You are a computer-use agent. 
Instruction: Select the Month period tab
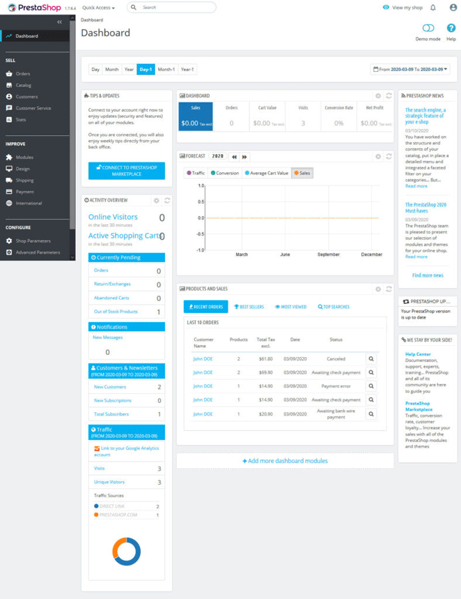point(112,70)
